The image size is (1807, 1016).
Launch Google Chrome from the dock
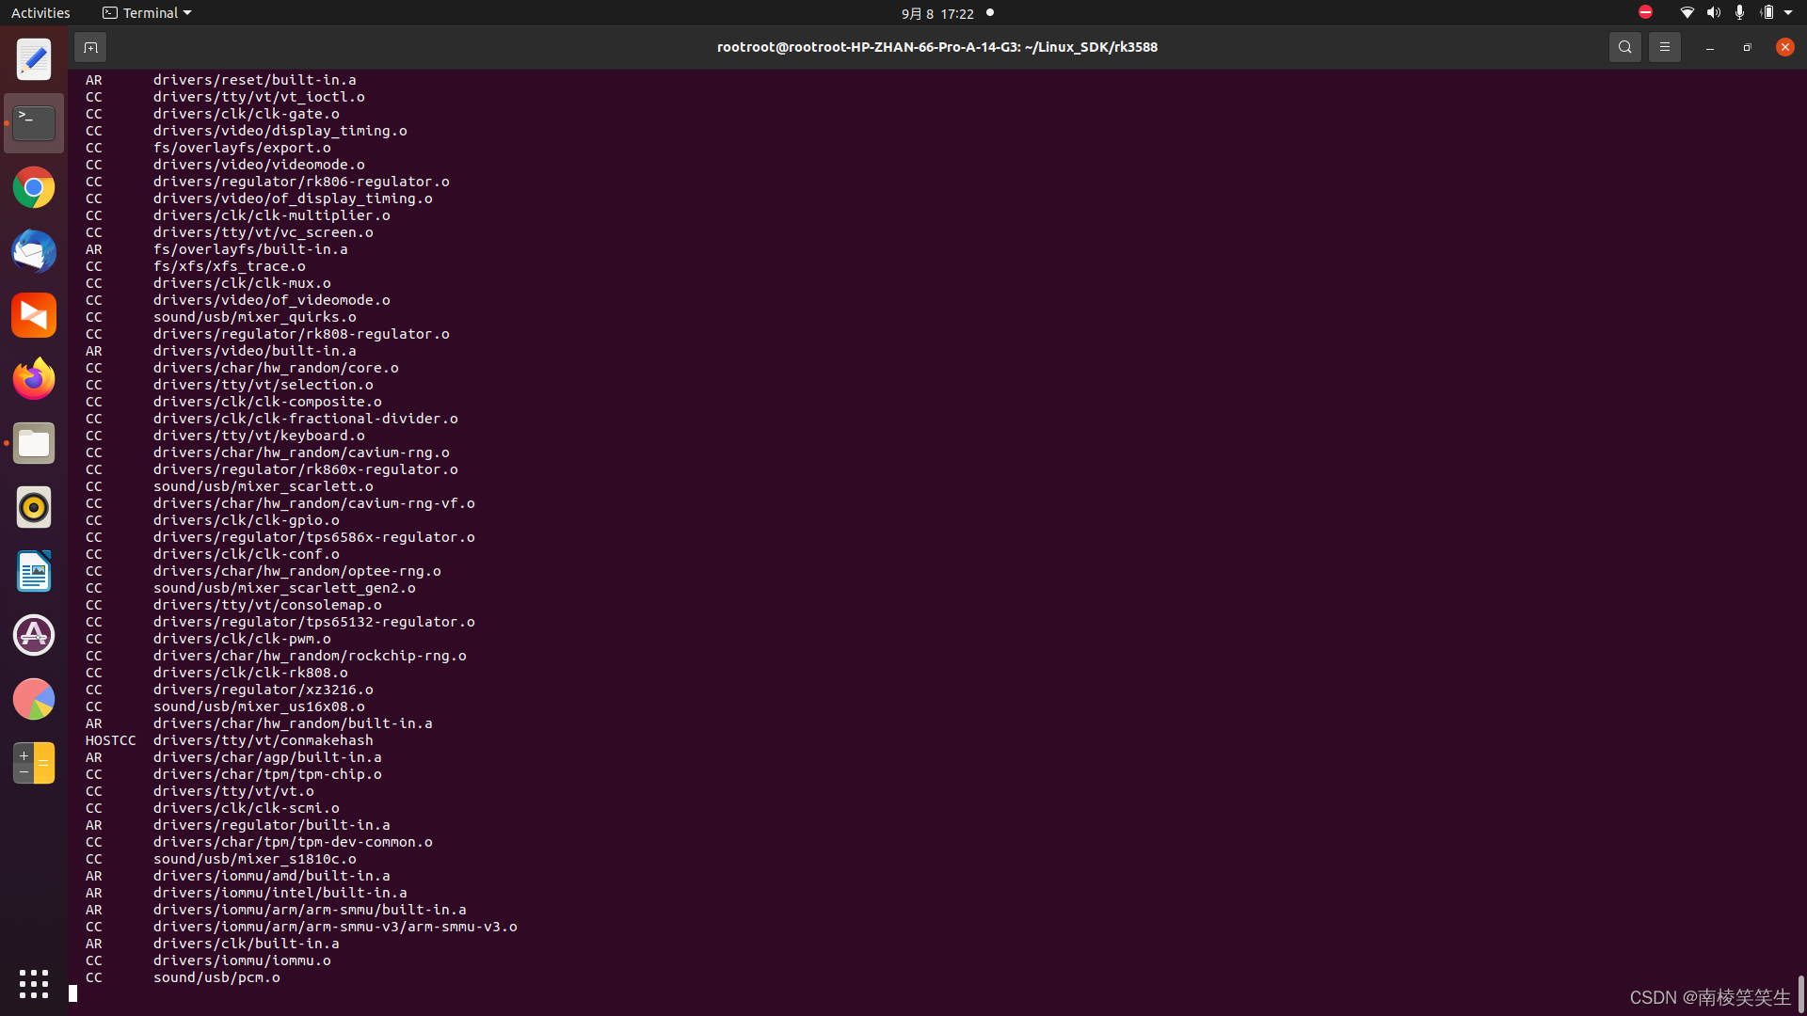point(34,188)
